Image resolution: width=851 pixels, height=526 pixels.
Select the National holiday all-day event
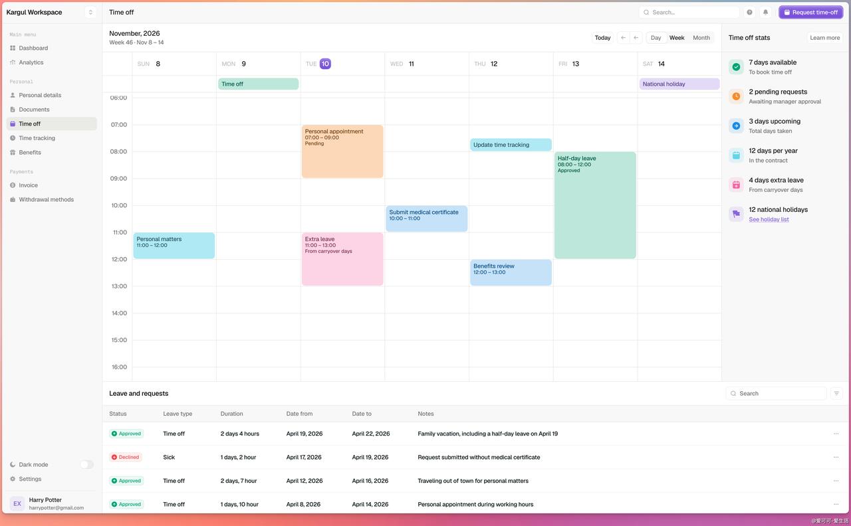[679, 84]
